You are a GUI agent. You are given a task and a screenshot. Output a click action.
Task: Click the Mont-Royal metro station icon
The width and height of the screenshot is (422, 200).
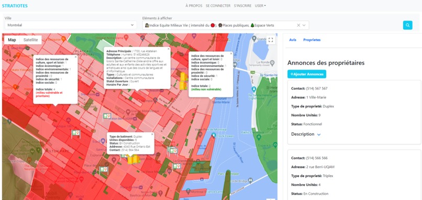pyautogui.click(x=27, y=48)
